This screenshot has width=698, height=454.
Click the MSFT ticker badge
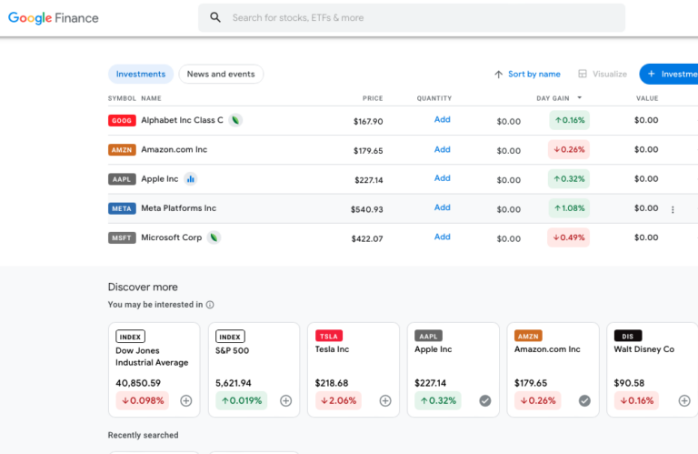tap(122, 237)
